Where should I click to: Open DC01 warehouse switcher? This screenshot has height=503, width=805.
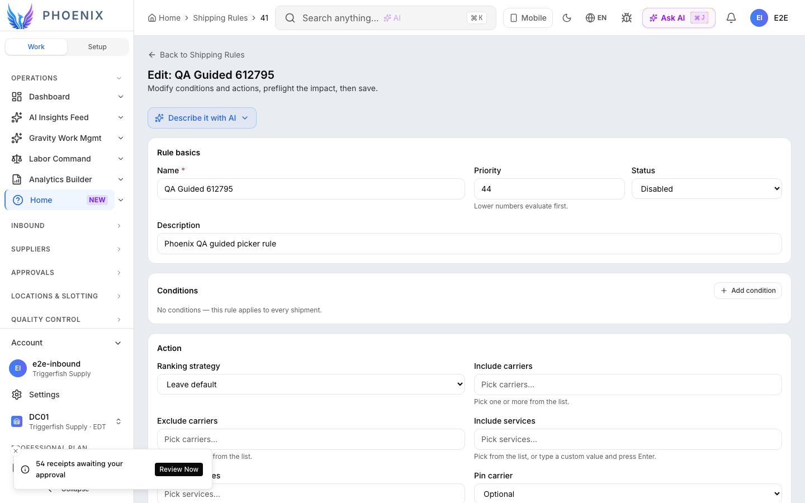coord(67,421)
